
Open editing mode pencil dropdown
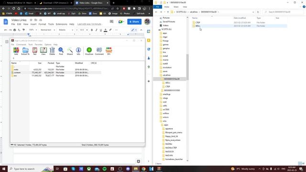pos(134,30)
